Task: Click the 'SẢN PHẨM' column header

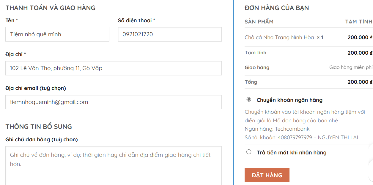Action: point(259,22)
